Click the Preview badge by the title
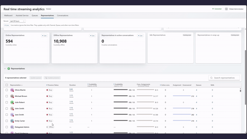 coord(49,9)
